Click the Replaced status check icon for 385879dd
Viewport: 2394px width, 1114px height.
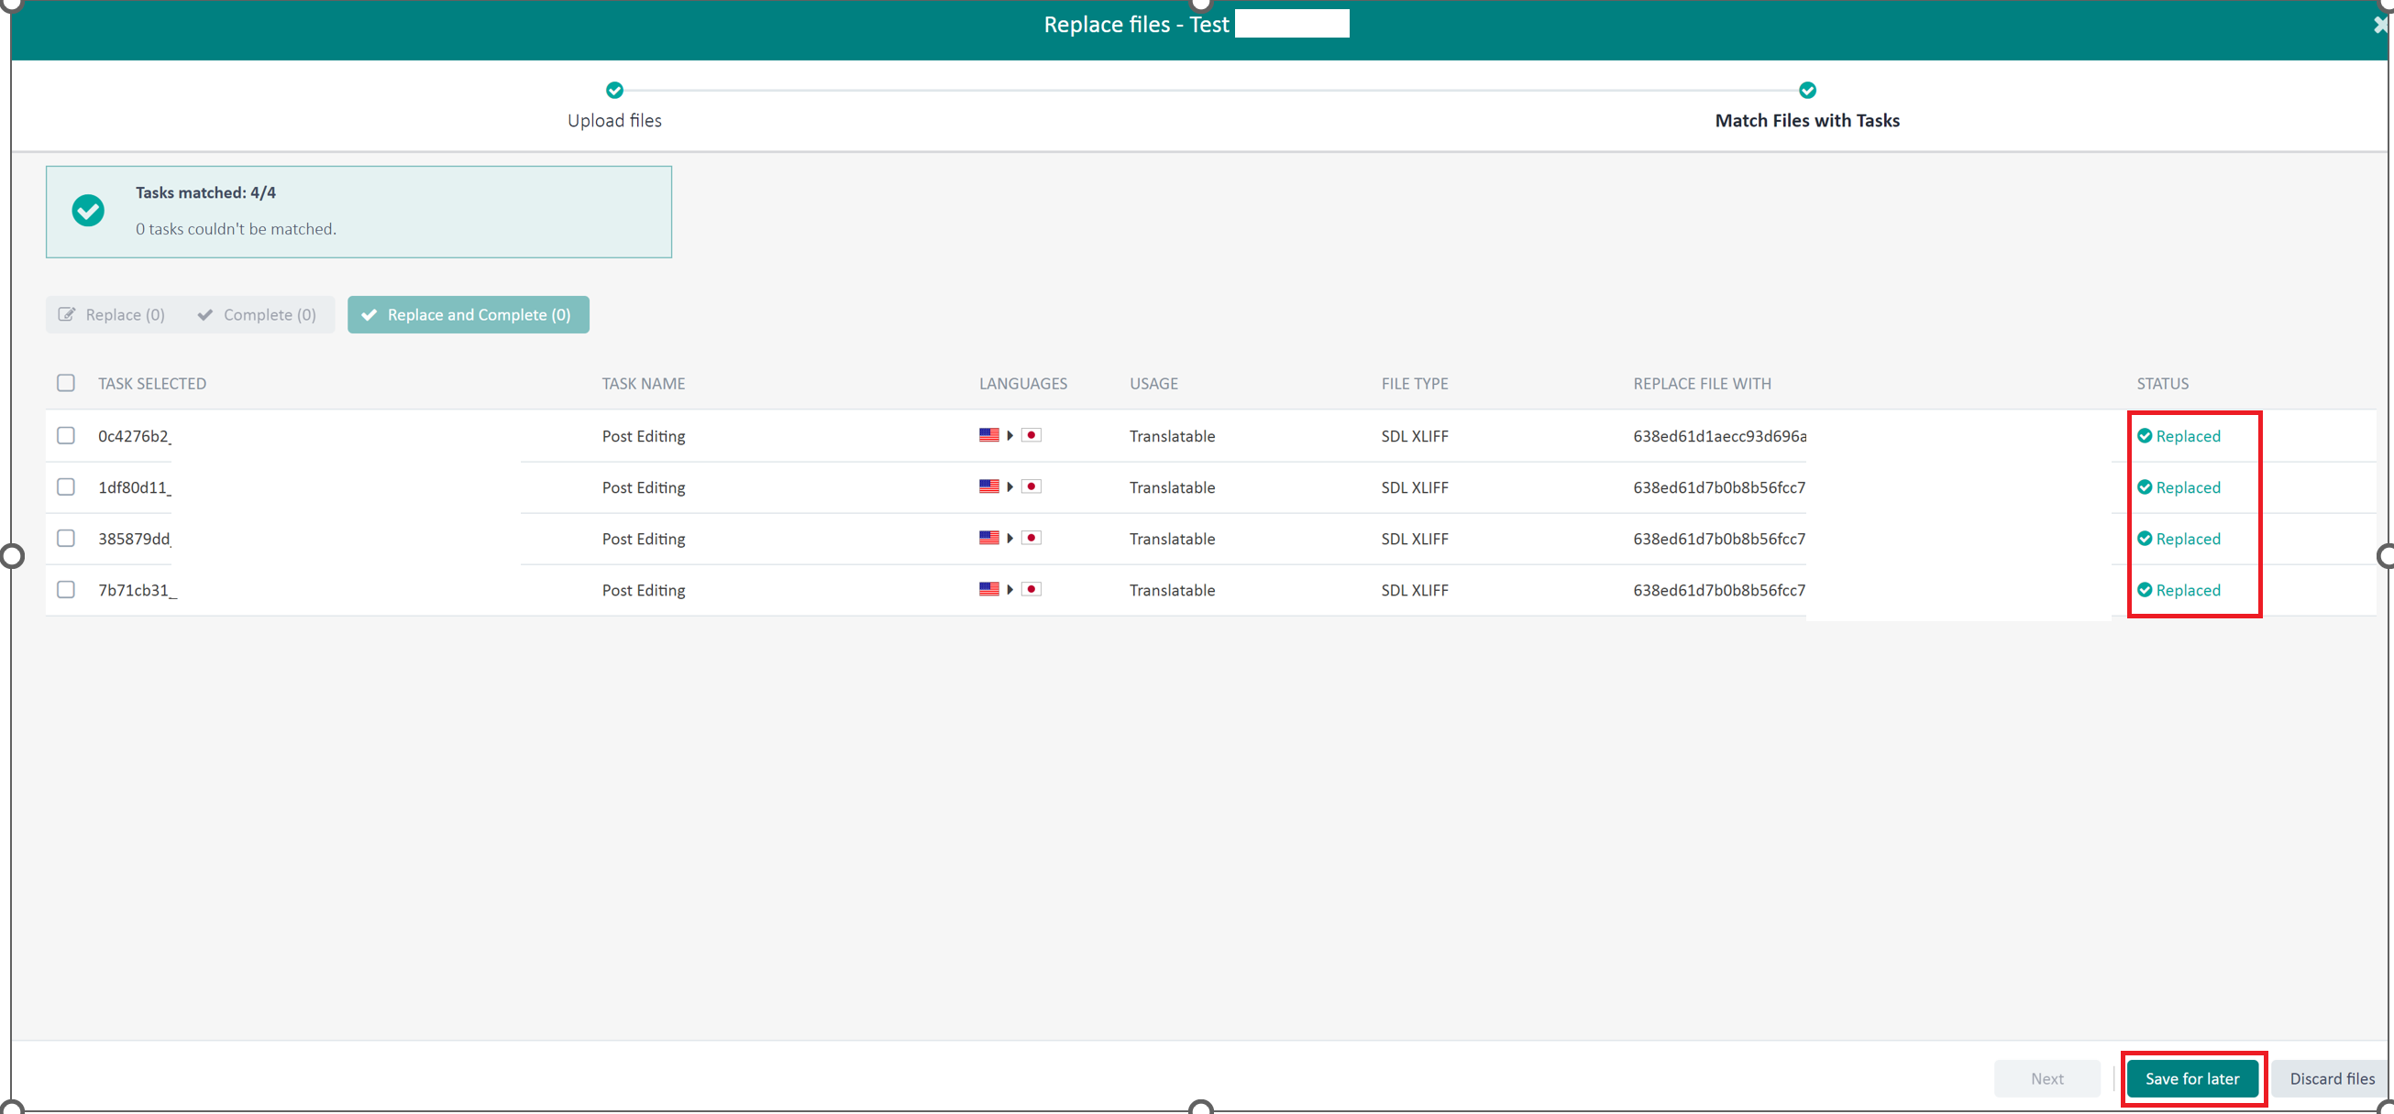tap(2144, 539)
